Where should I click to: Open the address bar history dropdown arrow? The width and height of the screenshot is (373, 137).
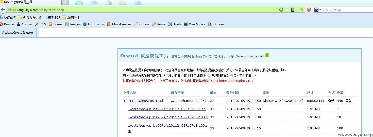[297, 10]
